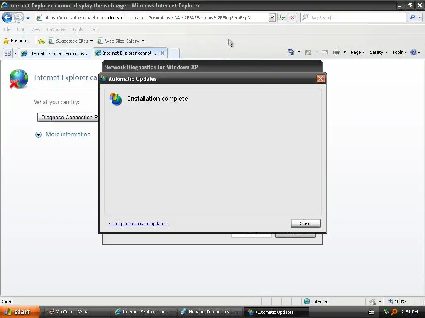Image resolution: width=425 pixels, height=318 pixels.
Task: Click the IE error globe icon
Action: (x=18, y=79)
